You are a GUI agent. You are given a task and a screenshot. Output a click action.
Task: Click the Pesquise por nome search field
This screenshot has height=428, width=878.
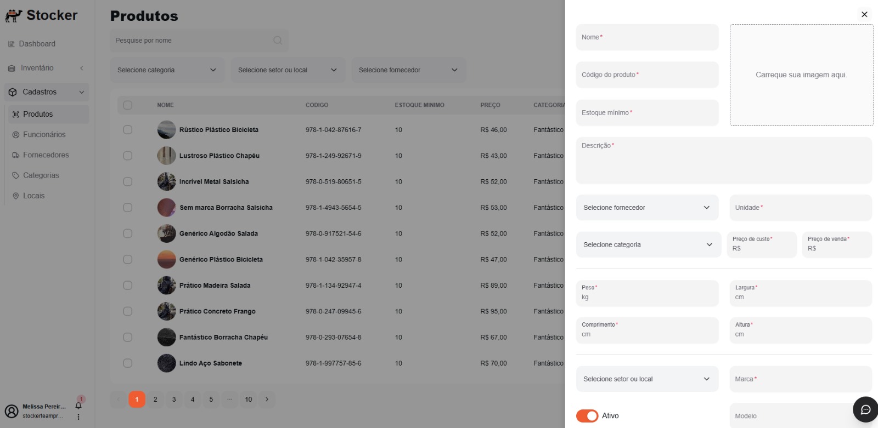coord(199,41)
